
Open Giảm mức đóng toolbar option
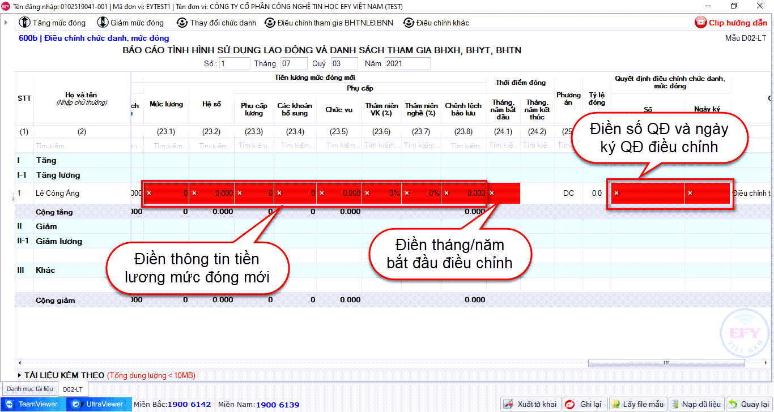click(x=130, y=23)
